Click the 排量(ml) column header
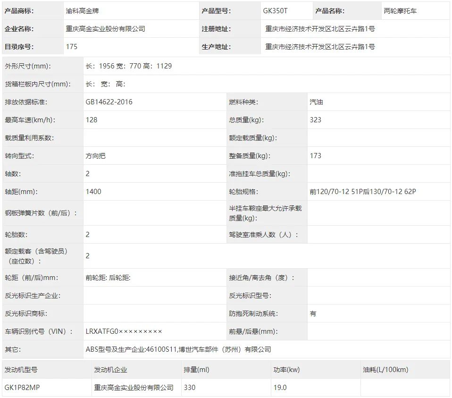 pyautogui.click(x=197, y=370)
